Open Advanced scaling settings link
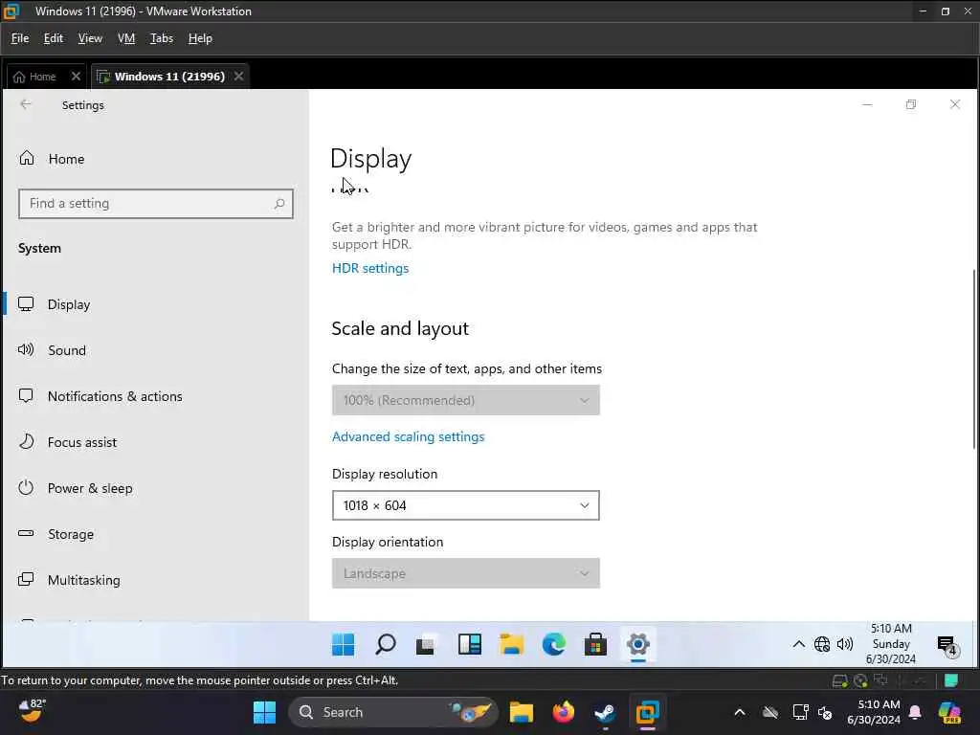The image size is (980, 735). click(x=408, y=436)
